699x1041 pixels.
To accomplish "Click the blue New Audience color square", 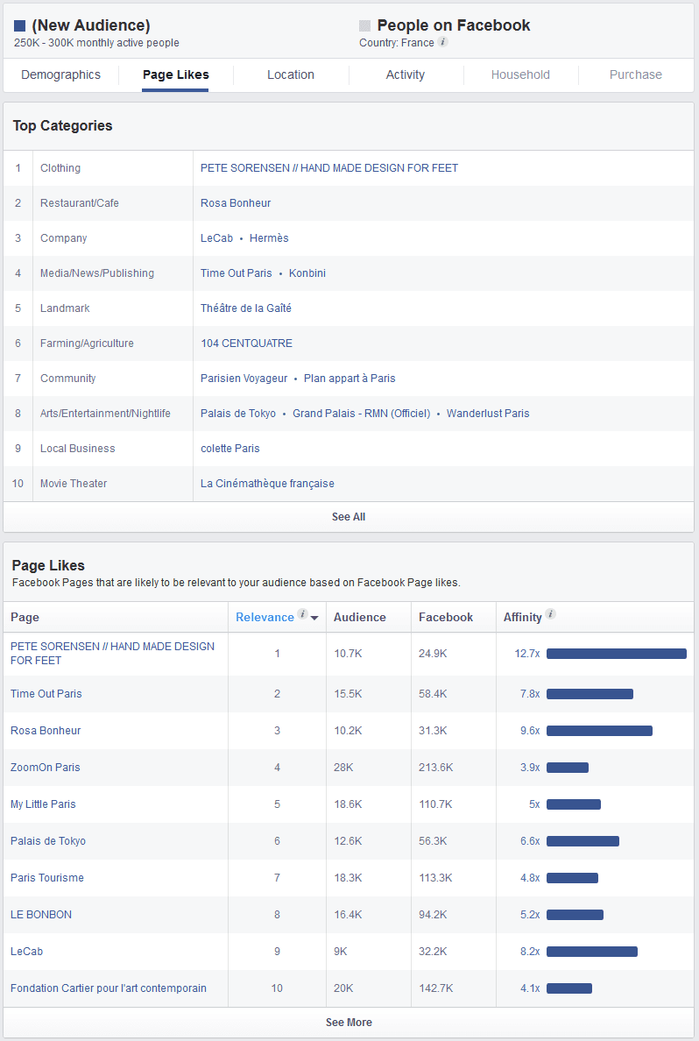I will (x=20, y=26).
